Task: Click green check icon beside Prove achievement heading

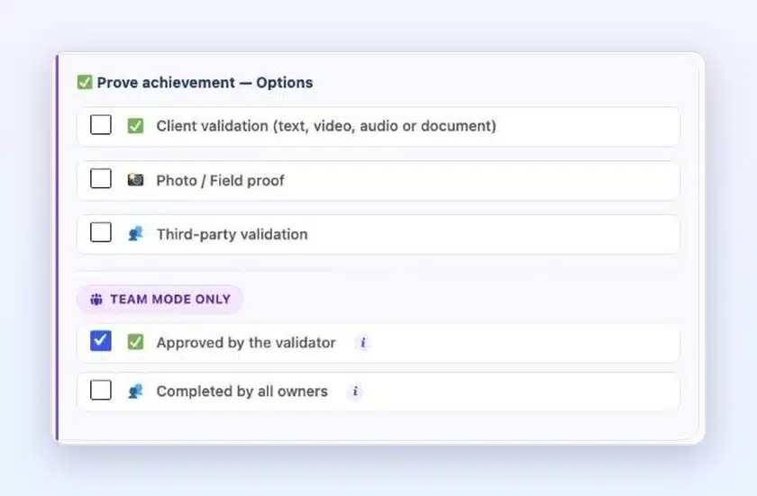Action: 85,82
